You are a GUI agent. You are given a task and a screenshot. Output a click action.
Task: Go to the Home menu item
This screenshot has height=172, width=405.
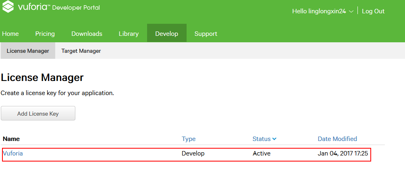pos(10,34)
